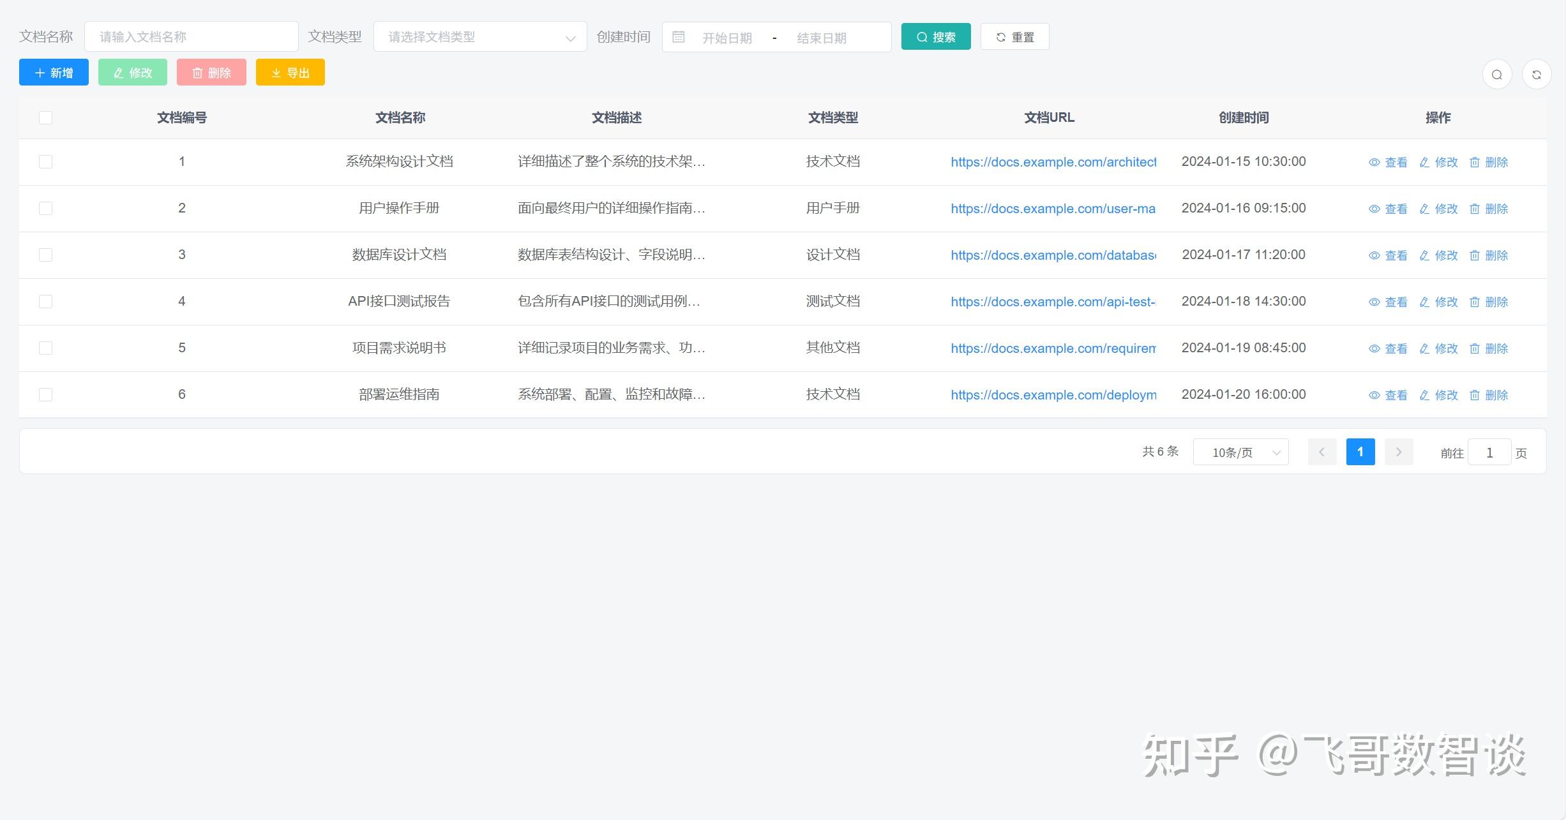
Task: Open the 文档类型 dropdown selector
Action: click(x=479, y=37)
